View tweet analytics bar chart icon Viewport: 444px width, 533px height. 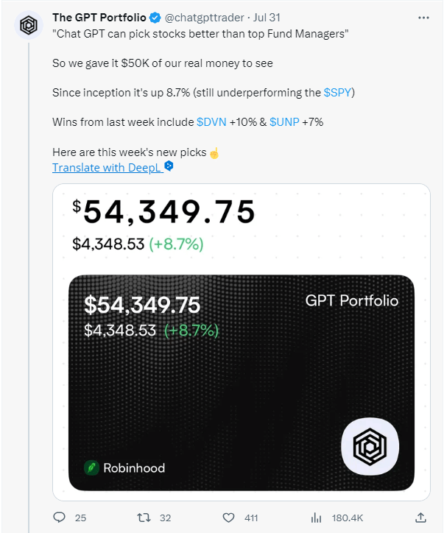click(318, 518)
